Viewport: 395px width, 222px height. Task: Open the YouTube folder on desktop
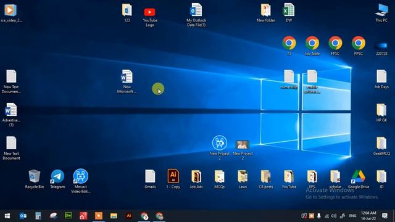coord(289,176)
